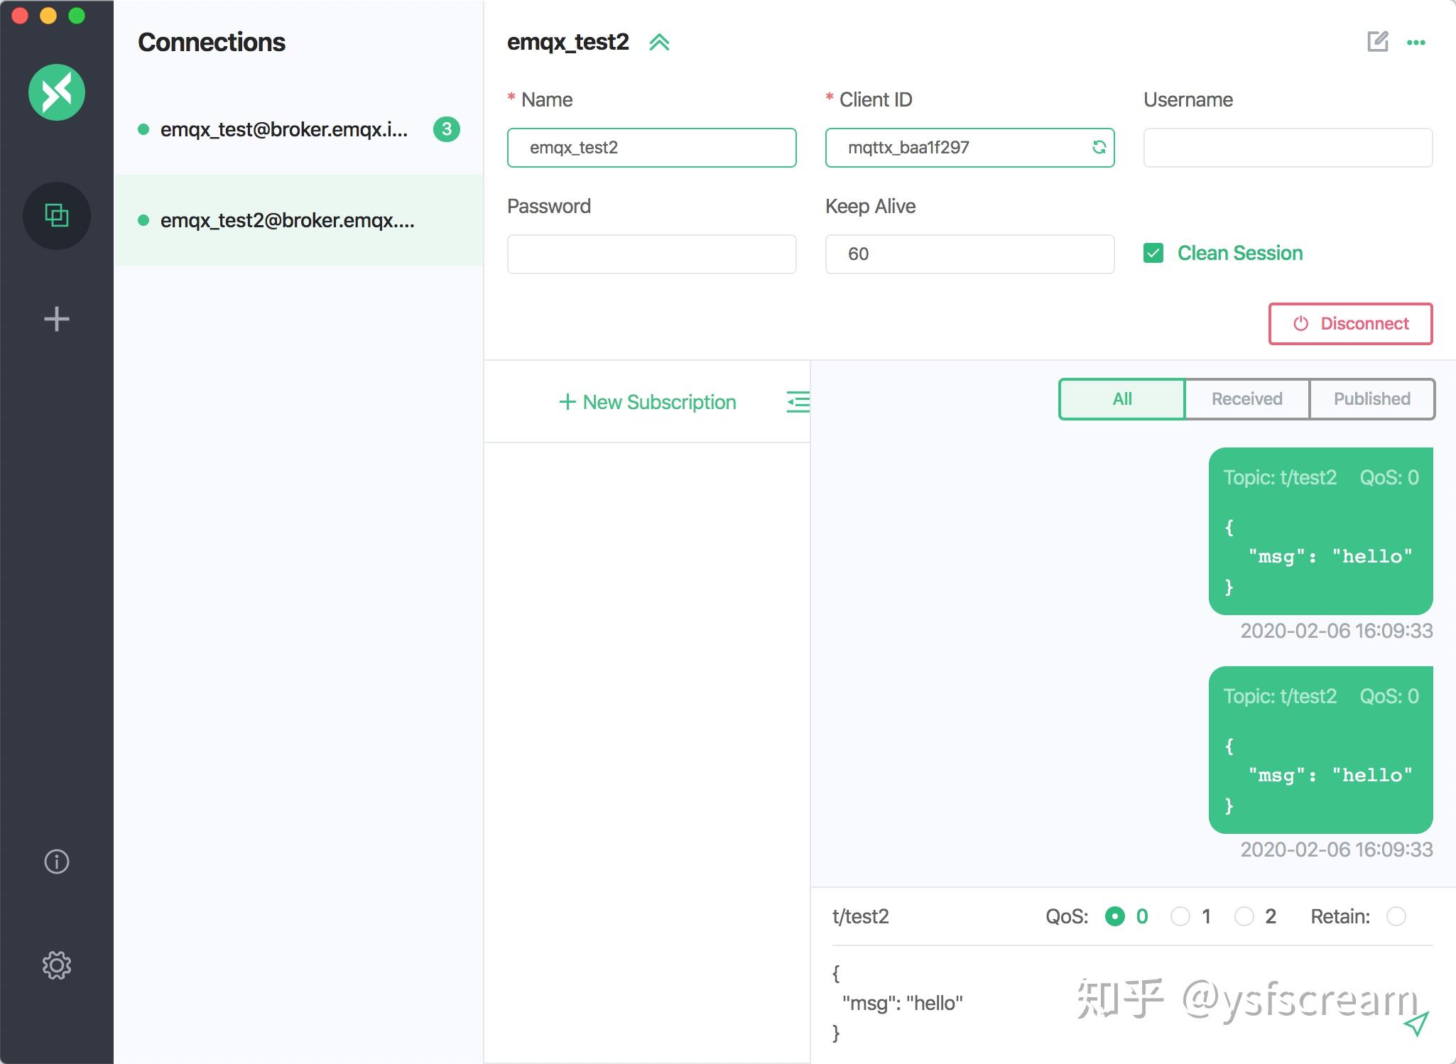
Task: Add a new connection with plus icon
Action: pyautogui.click(x=57, y=319)
